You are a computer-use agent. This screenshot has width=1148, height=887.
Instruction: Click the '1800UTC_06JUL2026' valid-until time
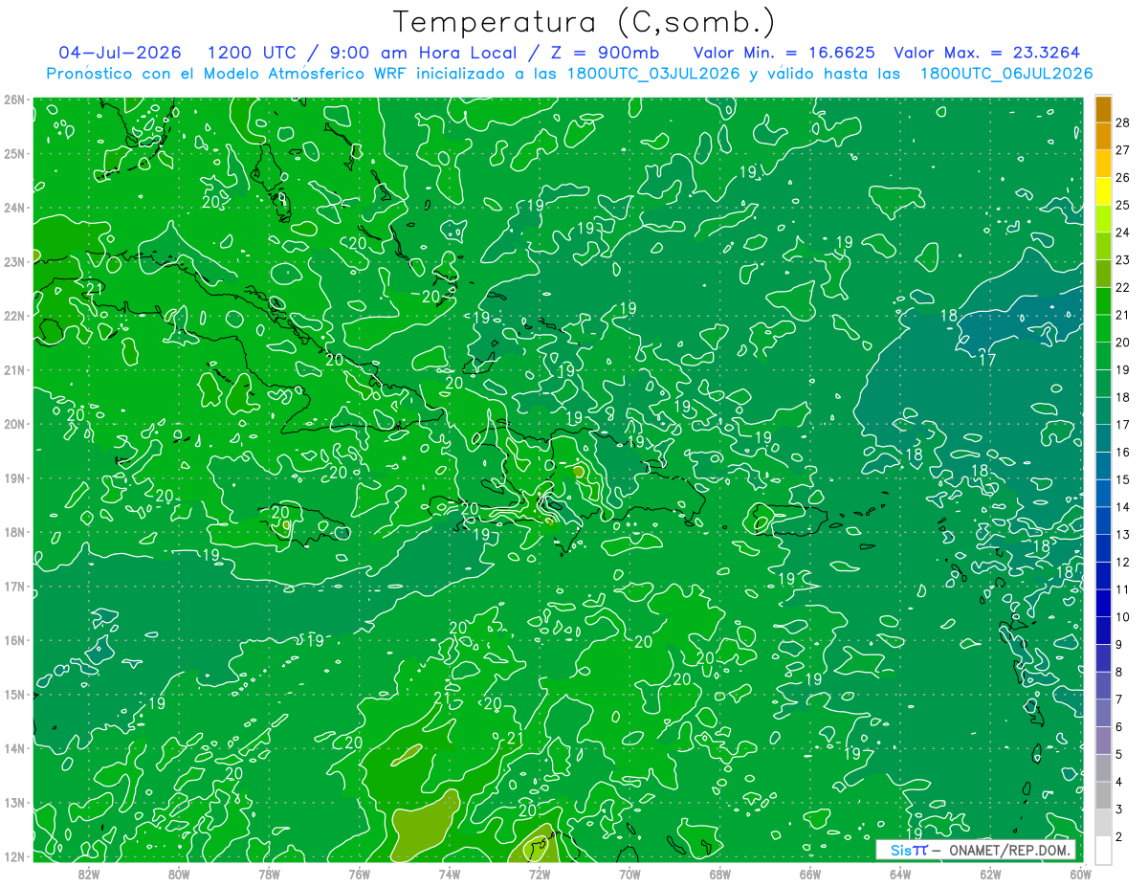1005,74
